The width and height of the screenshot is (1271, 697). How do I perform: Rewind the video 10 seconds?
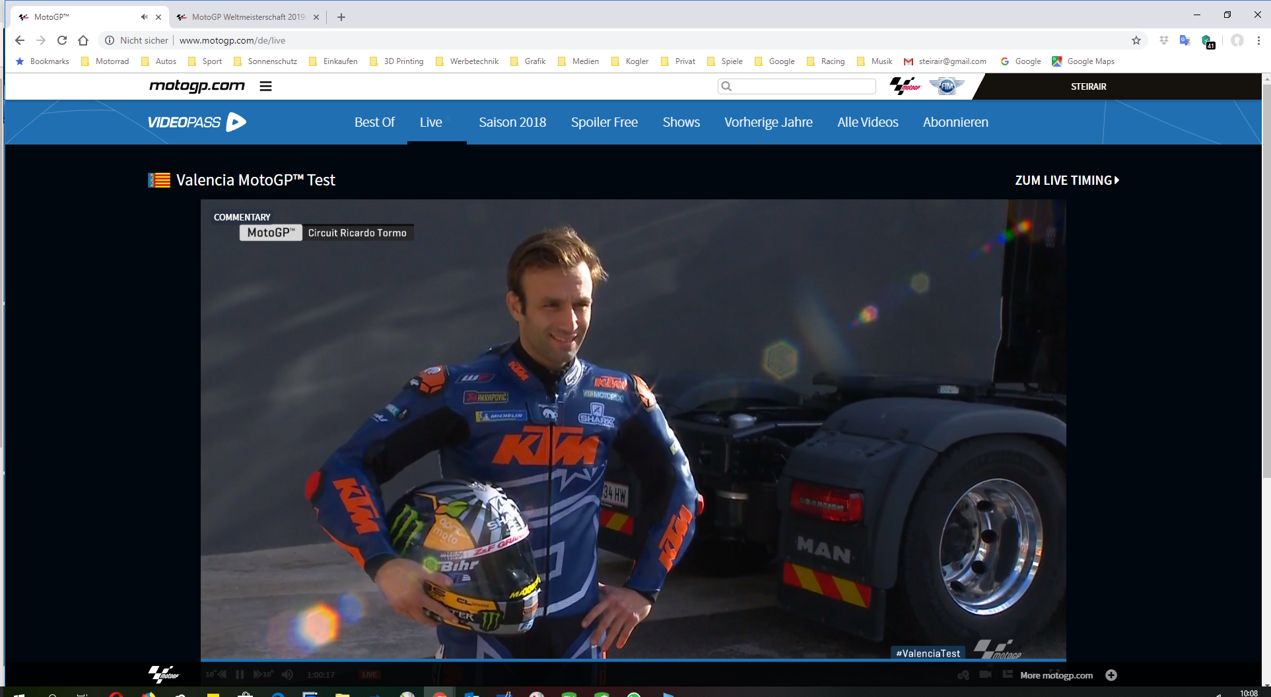(216, 675)
